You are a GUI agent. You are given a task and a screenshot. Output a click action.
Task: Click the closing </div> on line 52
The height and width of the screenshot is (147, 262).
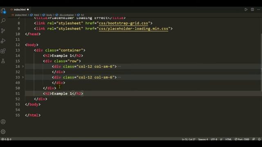tap(41, 99)
